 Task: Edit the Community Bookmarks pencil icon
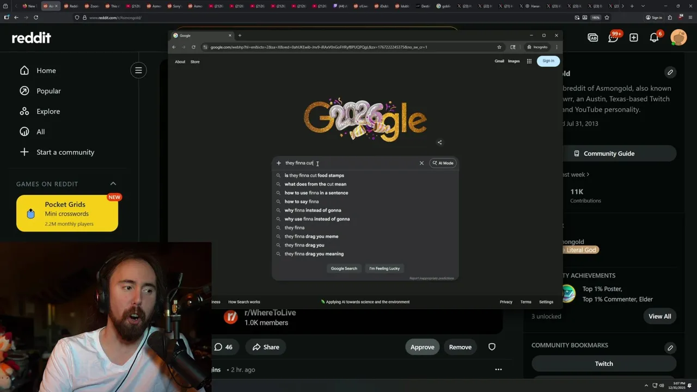[x=670, y=347]
